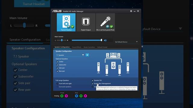The height and width of the screenshot is (108, 193).
Task: Open the Room Correction tab
Action: point(89,47)
